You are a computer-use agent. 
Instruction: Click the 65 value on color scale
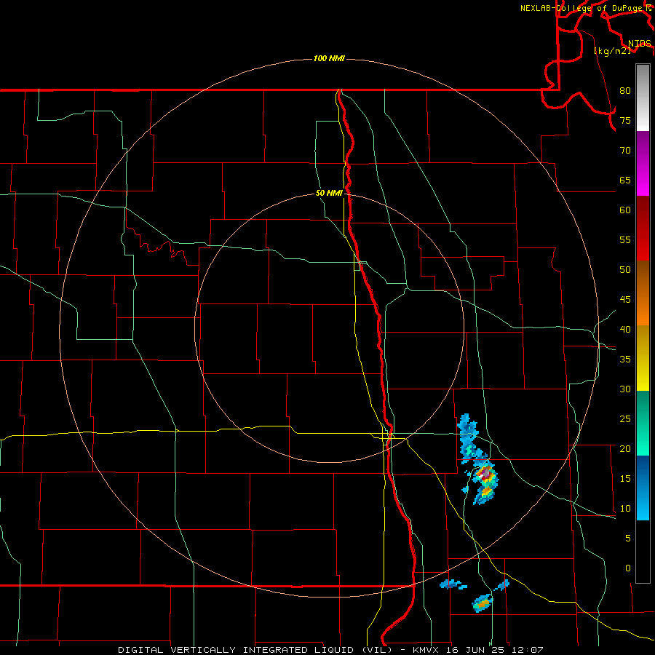(625, 180)
